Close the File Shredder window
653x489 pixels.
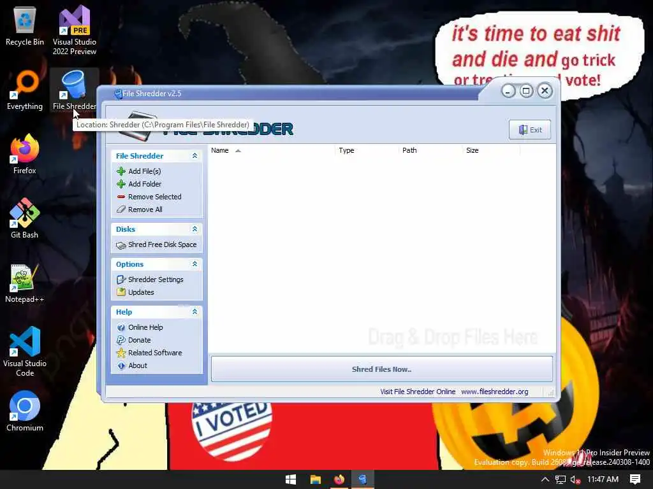click(x=545, y=91)
